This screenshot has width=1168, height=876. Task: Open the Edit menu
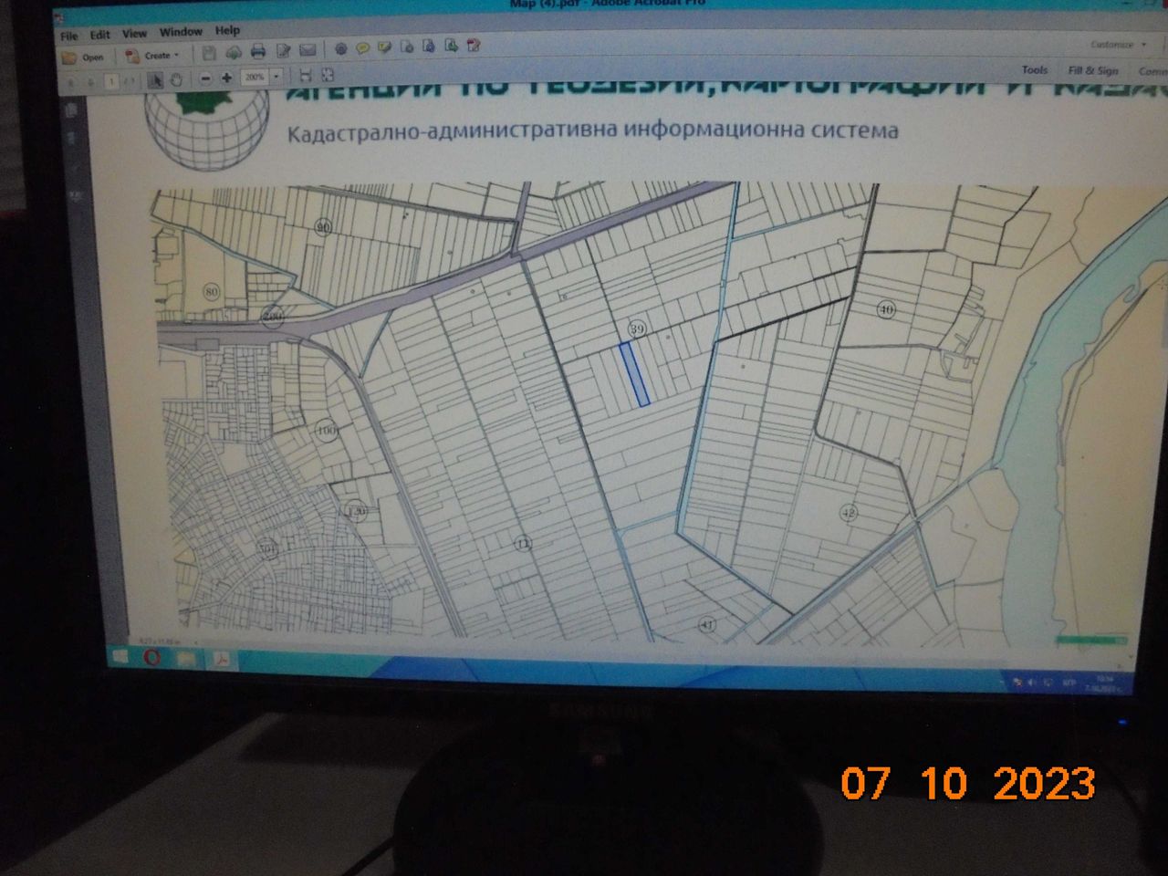click(x=99, y=36)
